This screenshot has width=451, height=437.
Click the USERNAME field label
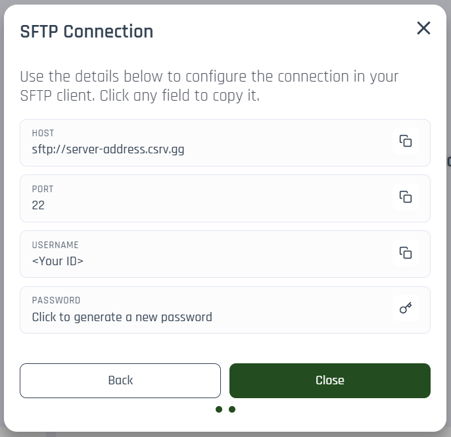pyautogui.click(x=55, y=245)
